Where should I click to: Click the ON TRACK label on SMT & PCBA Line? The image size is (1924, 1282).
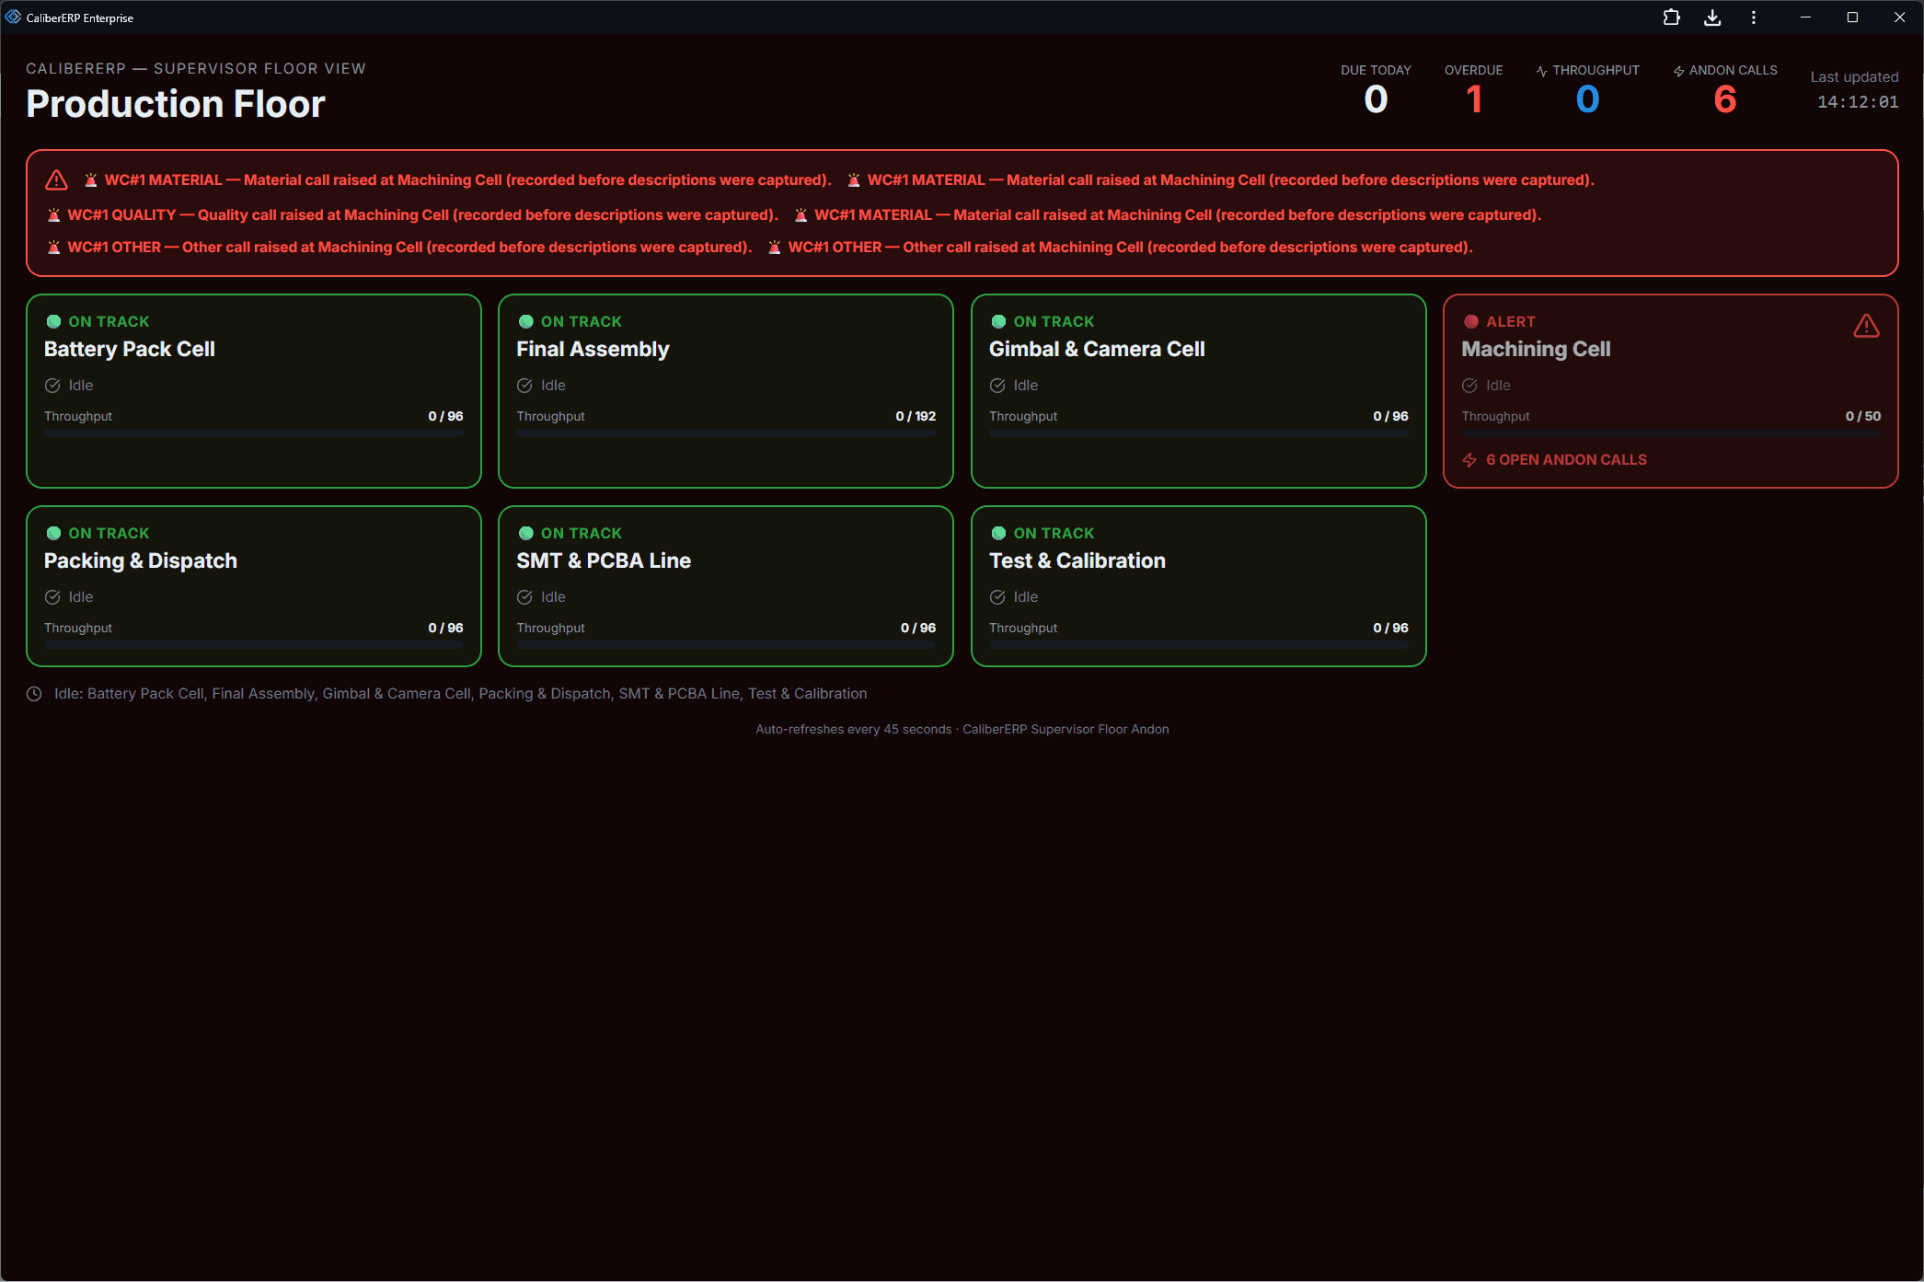[x=582, y=534]
